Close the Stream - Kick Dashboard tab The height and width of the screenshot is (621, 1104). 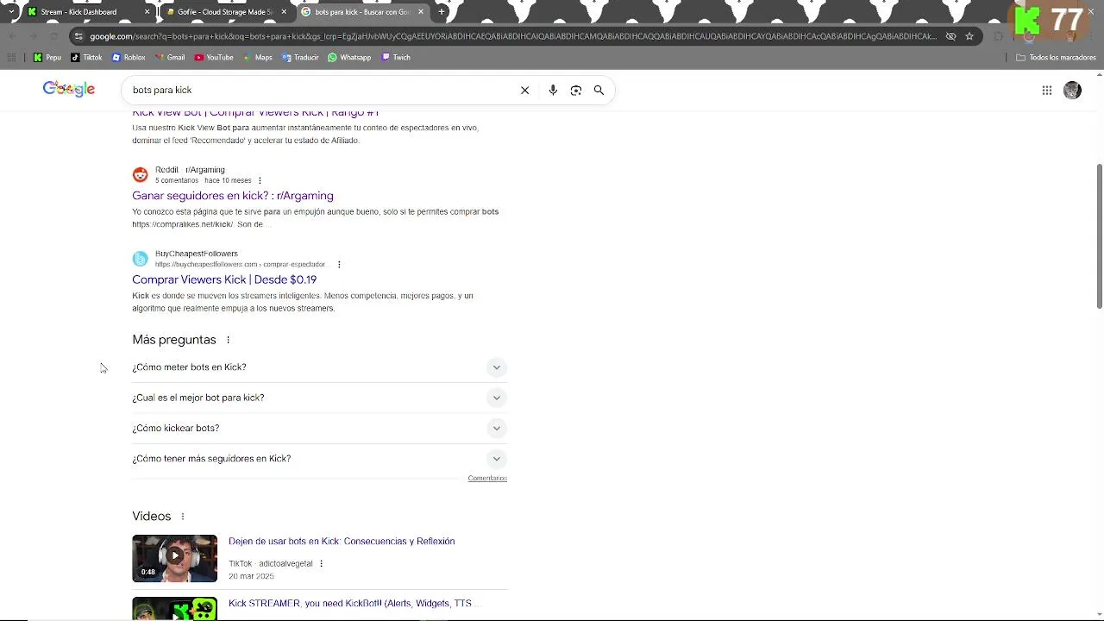147,12
